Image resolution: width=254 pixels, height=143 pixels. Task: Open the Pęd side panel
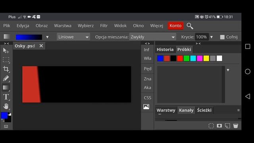click(148, 69)
